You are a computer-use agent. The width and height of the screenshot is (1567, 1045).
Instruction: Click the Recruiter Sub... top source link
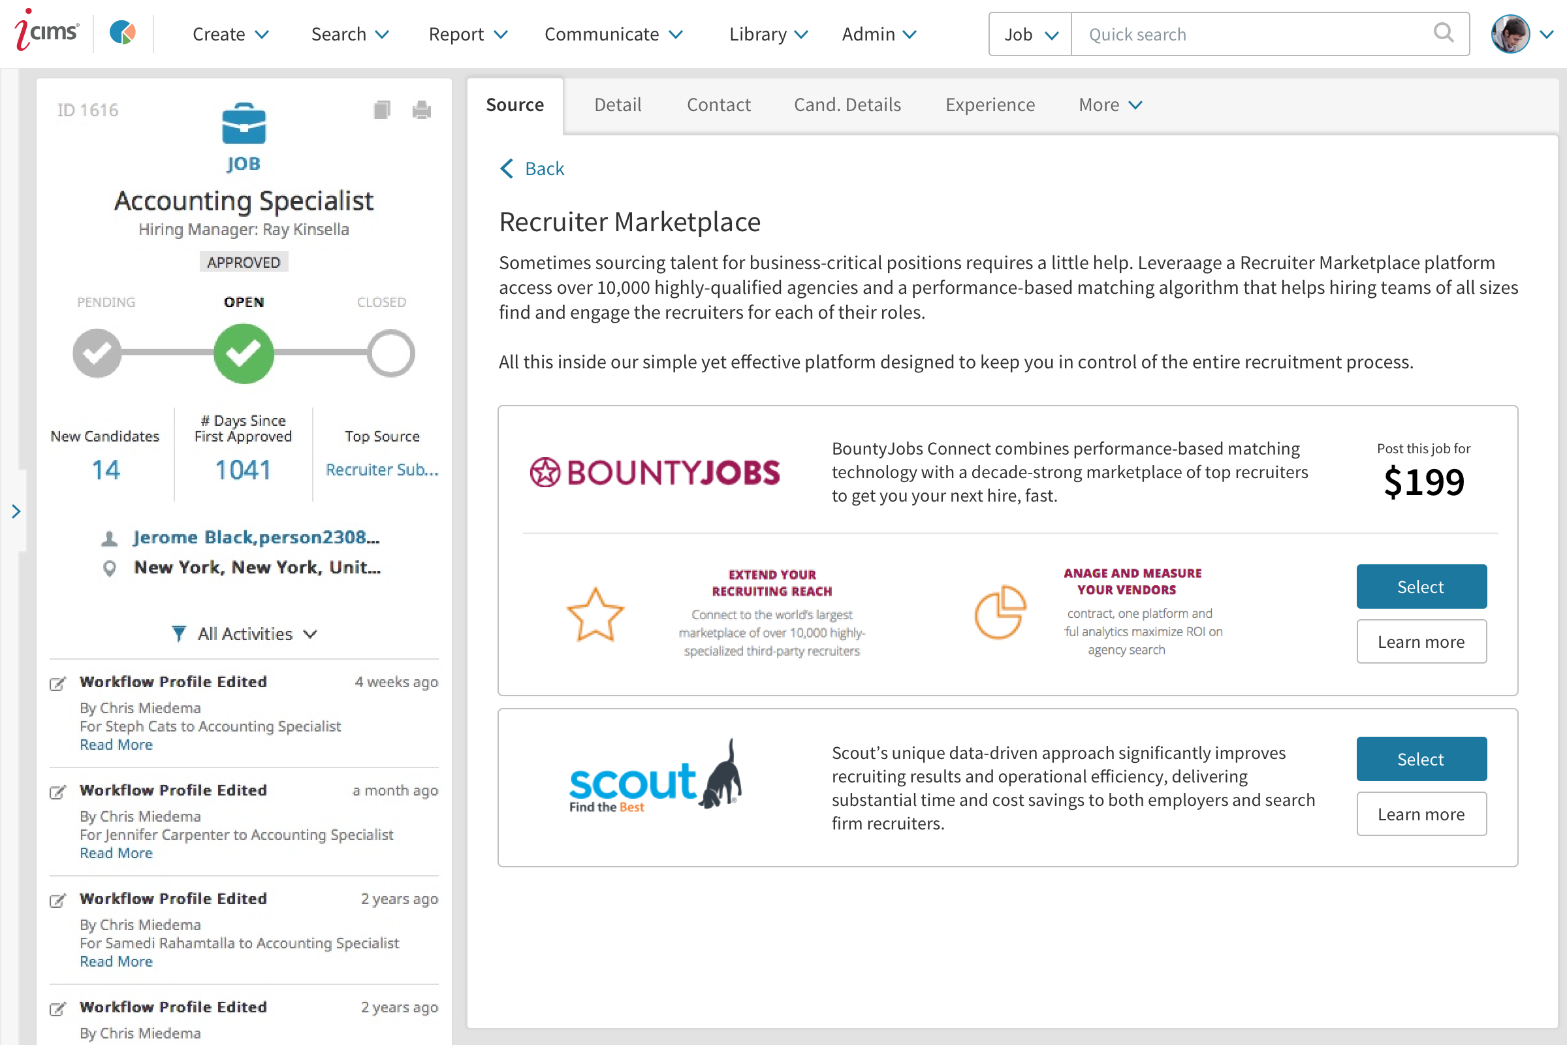click(x=382, y=470)
